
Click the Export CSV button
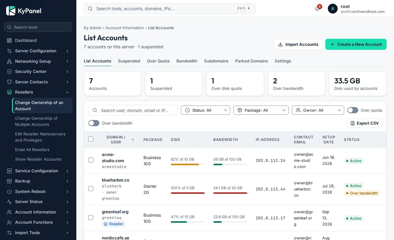pyautogui.click(x=364, y=123)
